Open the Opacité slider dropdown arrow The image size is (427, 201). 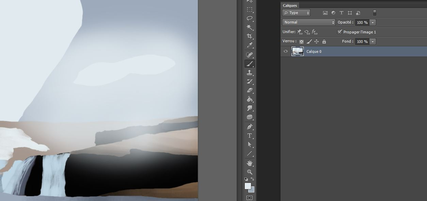(373, 22)
